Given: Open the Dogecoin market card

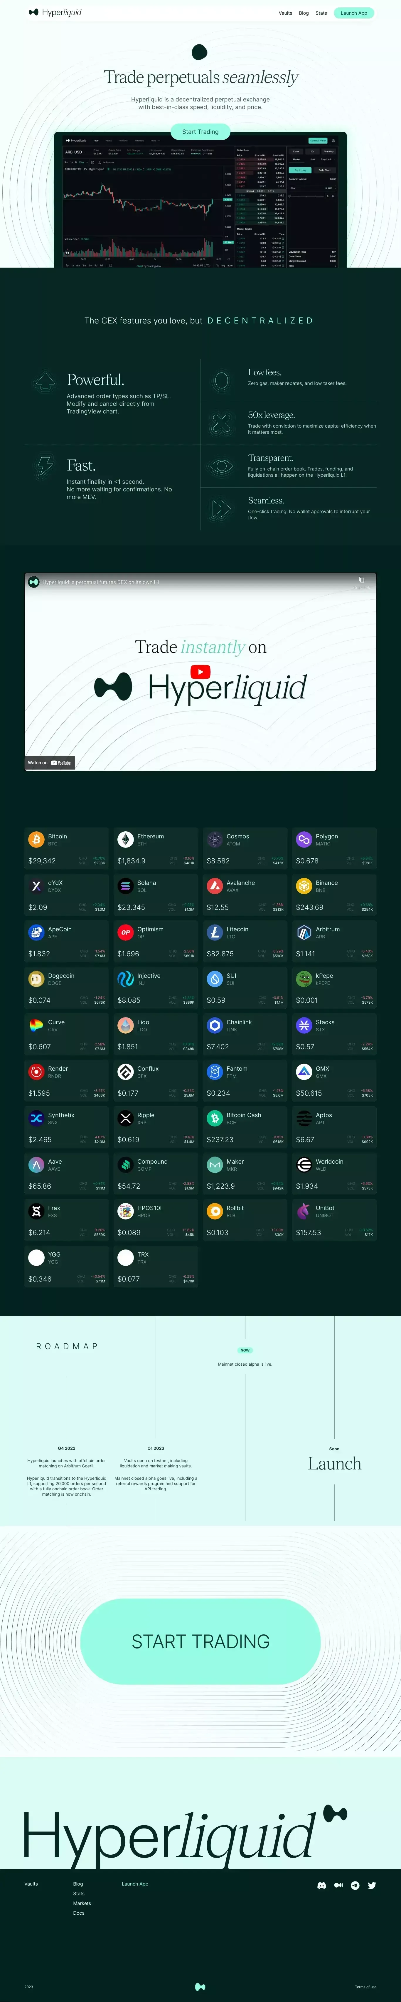Looking at the screenshot, I should 67,987.
